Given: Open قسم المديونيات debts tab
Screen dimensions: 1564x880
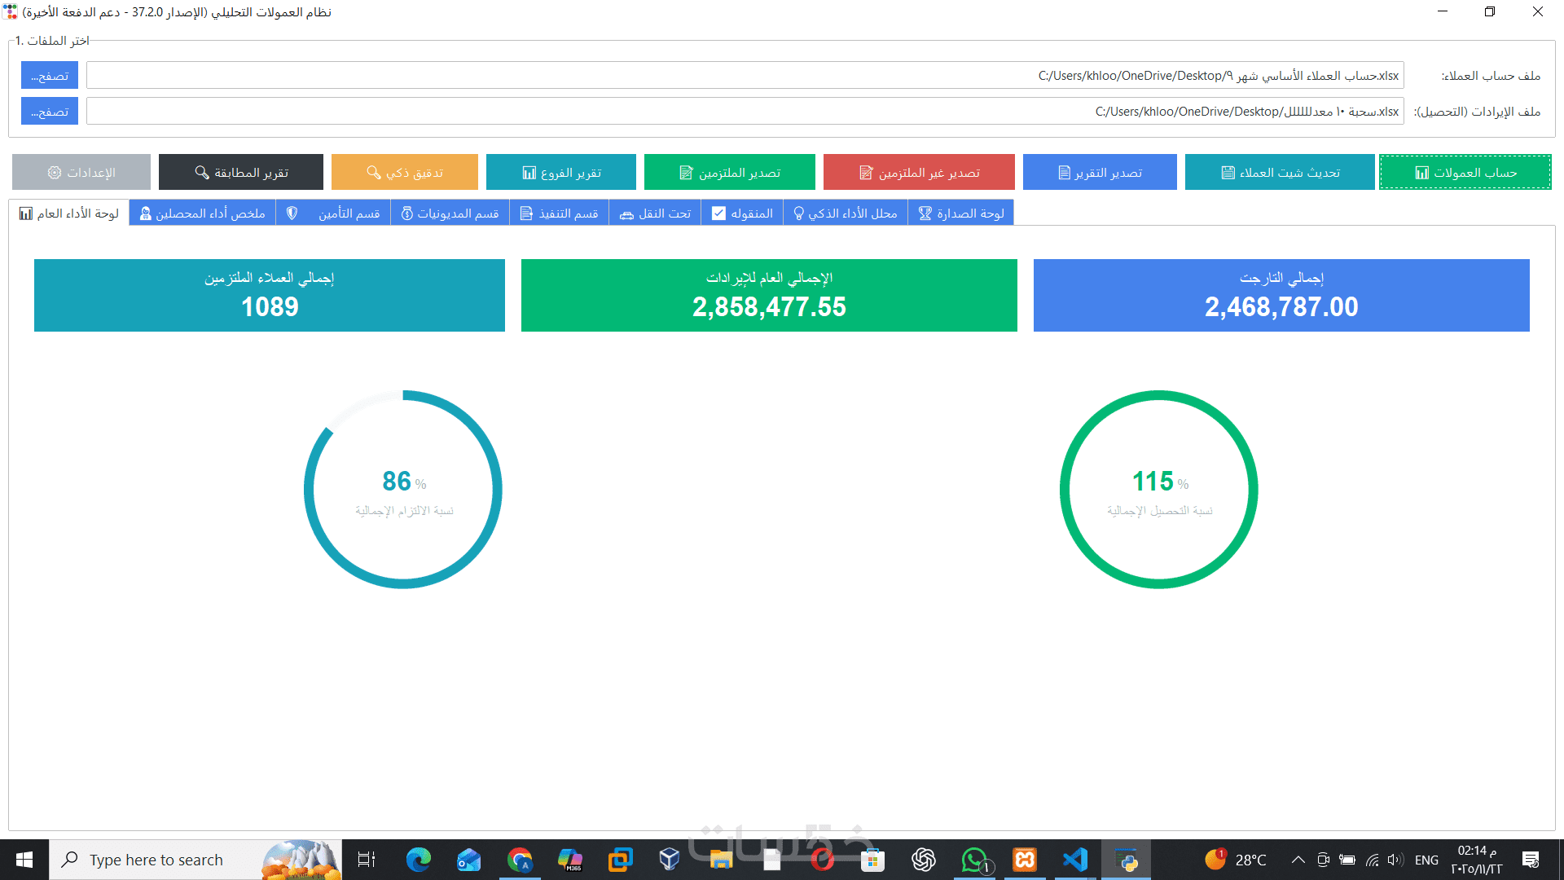Looking at the screenshot, I should pyautogui.click(x=450, y=213).
